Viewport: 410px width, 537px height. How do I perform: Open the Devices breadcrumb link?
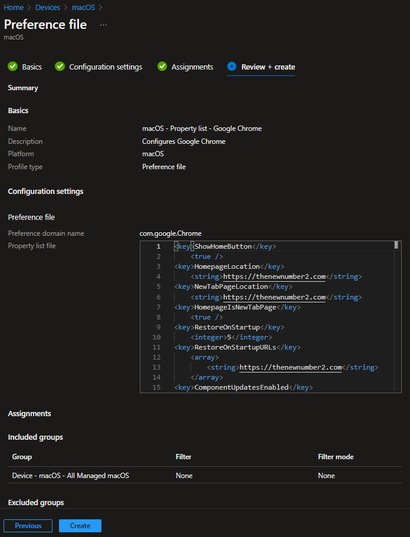tap(48, 7)
